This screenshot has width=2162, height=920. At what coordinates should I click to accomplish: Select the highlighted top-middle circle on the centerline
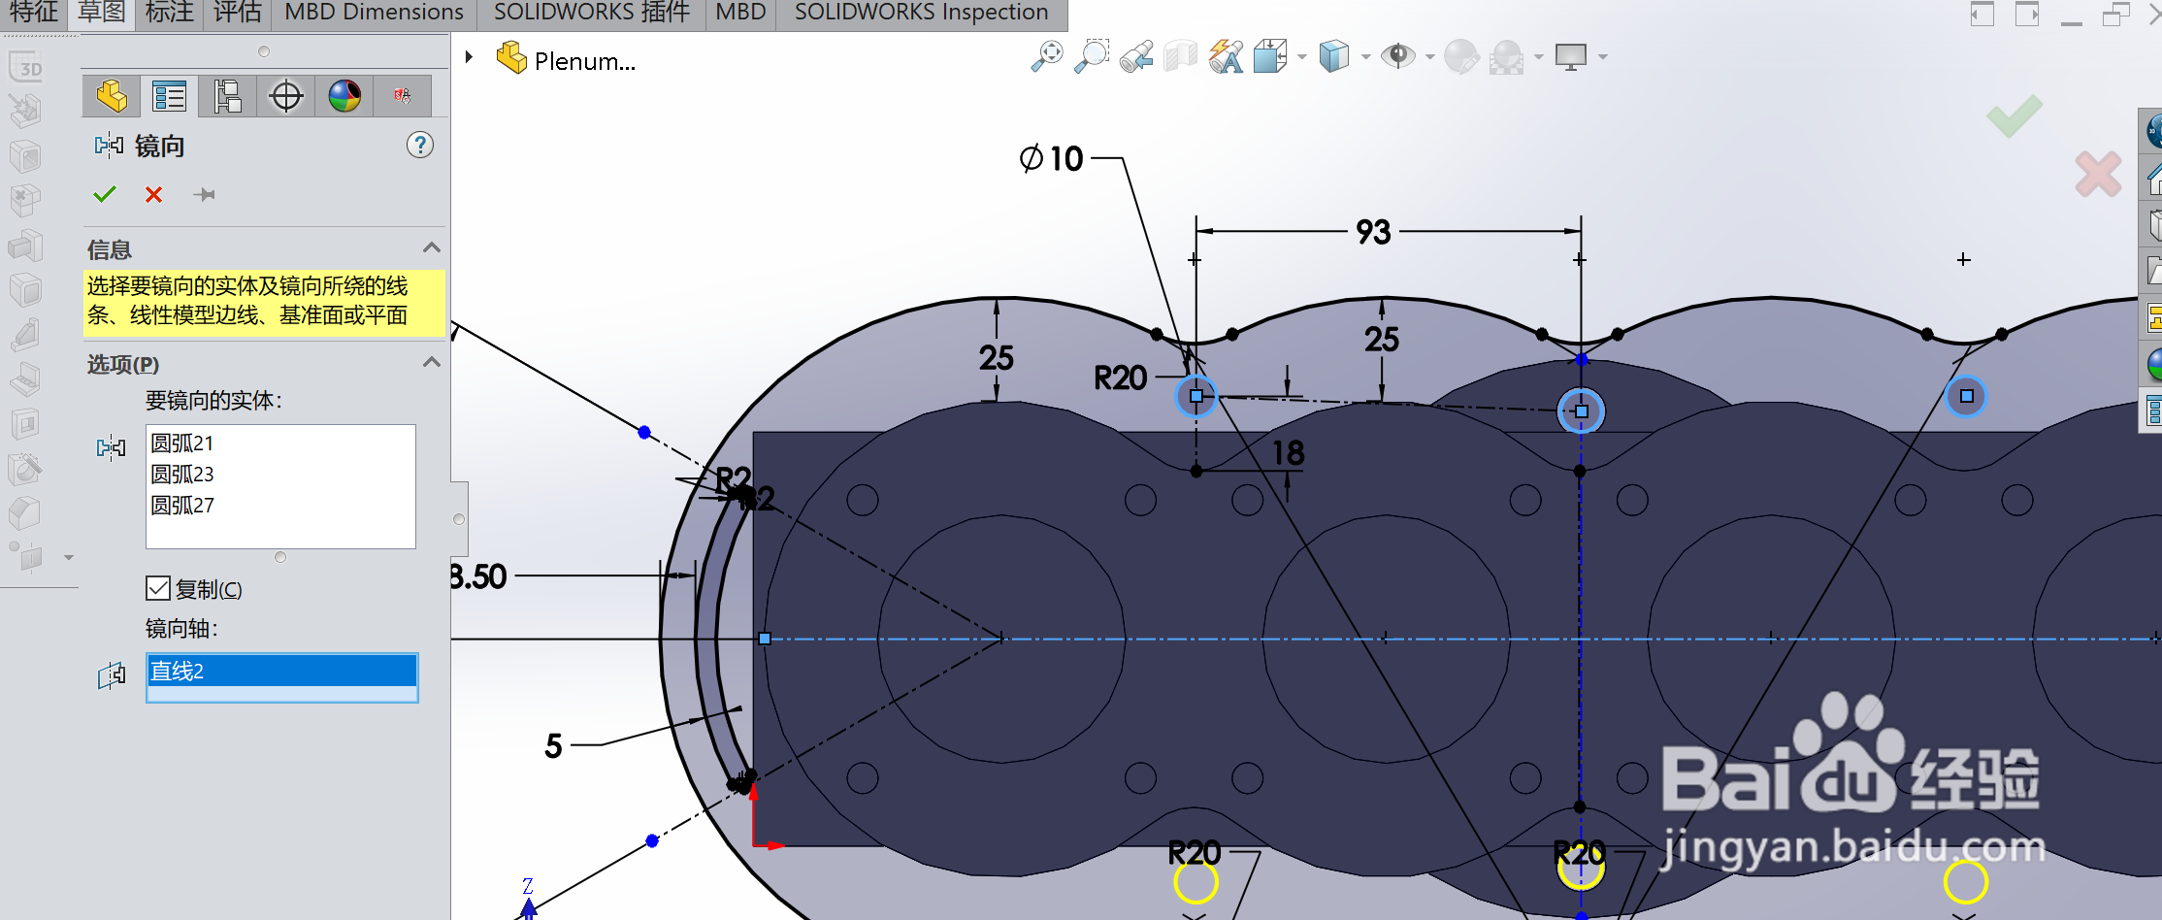tap(1581, 411)
